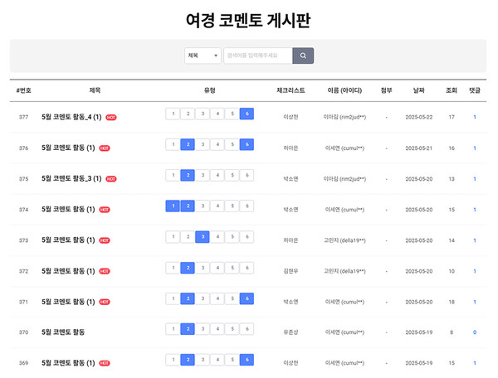Click view count 8 in row 370
498x378 pixels.
pos(452,332)
